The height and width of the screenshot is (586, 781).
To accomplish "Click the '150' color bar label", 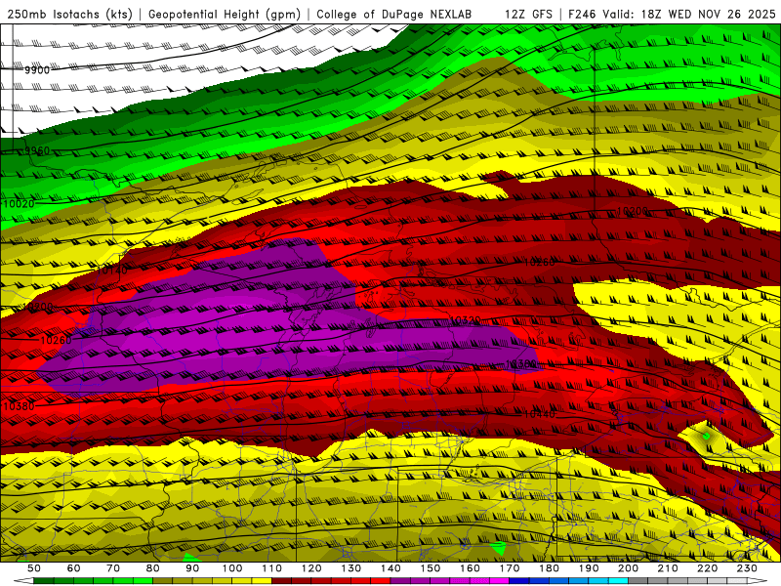I will click(x=431, y=568).
